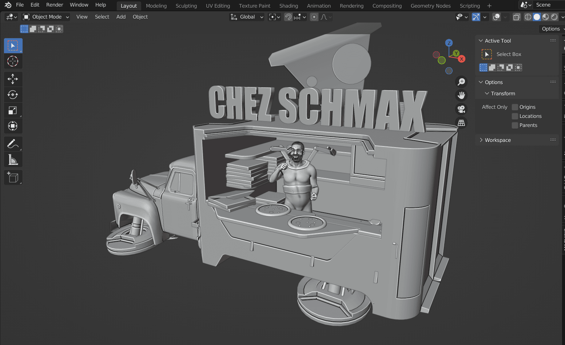Open visibility and selectability filter dropdown

462,17
